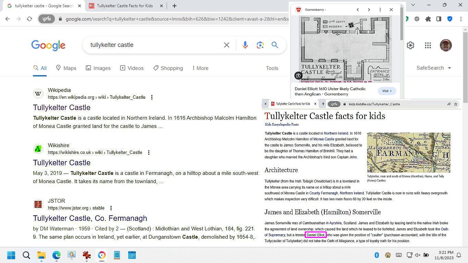Switch to Maps results

(66, 68)
